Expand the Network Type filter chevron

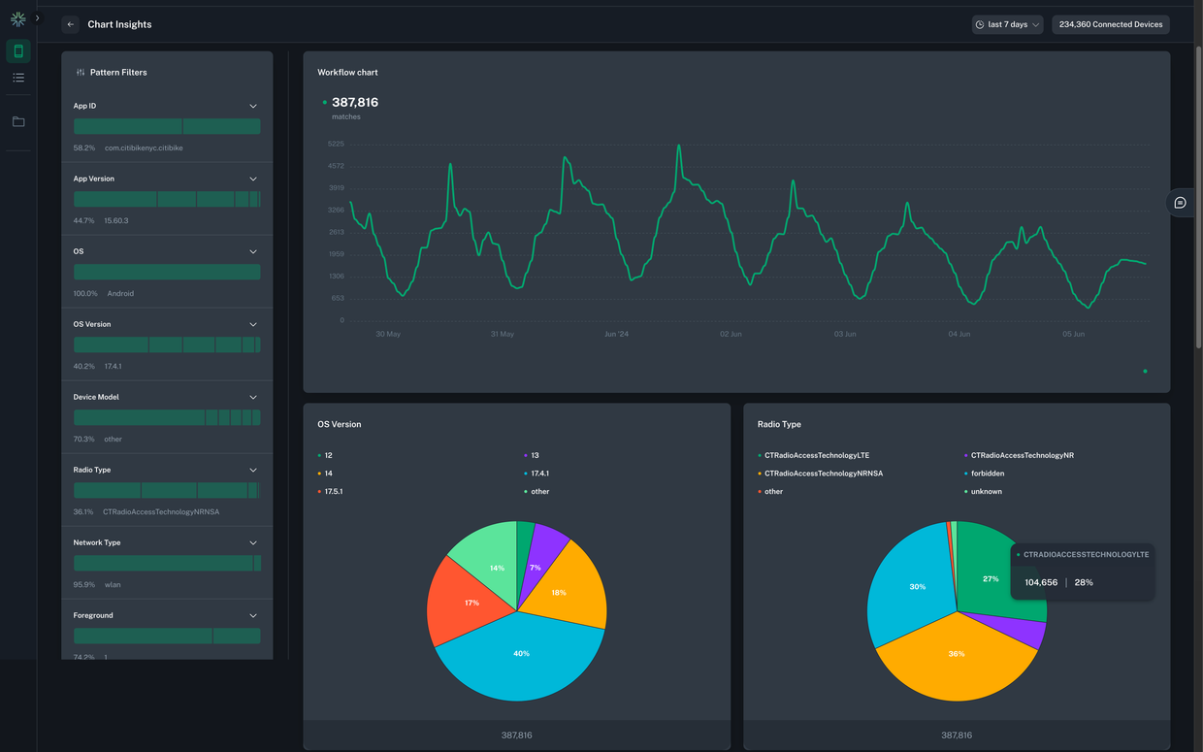[253, 542]
